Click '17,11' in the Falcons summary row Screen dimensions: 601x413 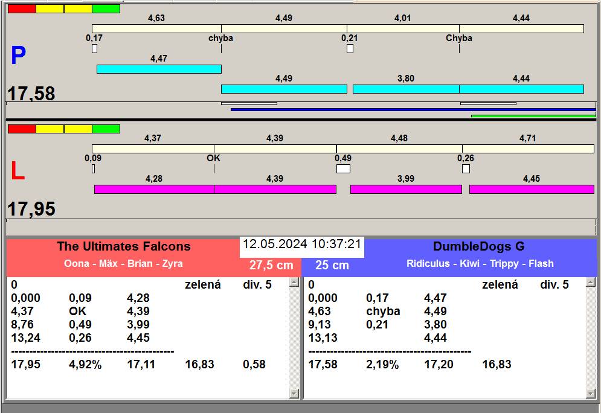click(x=141, y=364)
